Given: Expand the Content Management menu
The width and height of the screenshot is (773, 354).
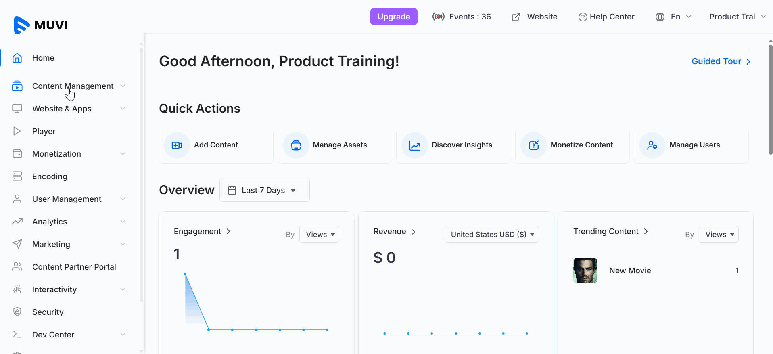Looking at the screenshot, I should 73,86.
